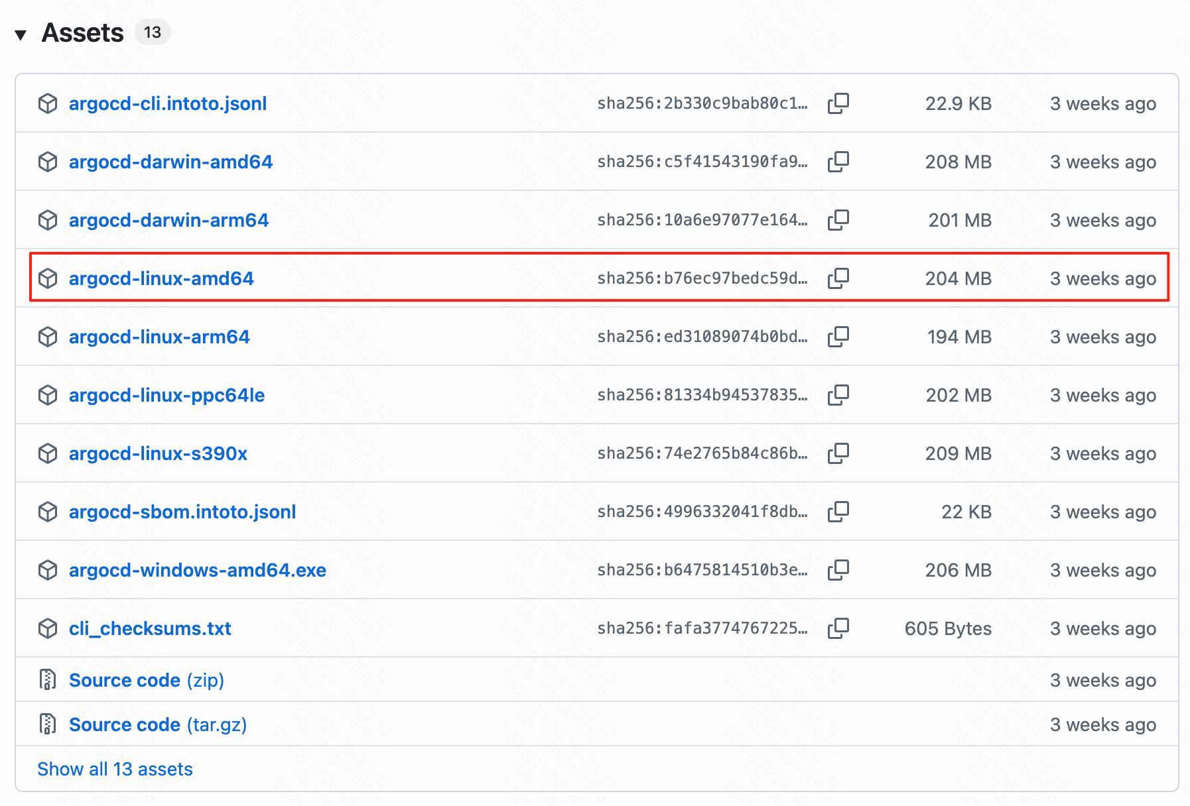Screen dimensions: 1190x806
Task: Click the Assets heading
Action: point(82,32)
